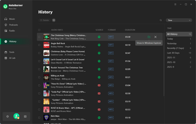This screenshot has height=124, width=196.
Task: Check the box for Jingle Bell Rock
Action: tap(39, 45)
